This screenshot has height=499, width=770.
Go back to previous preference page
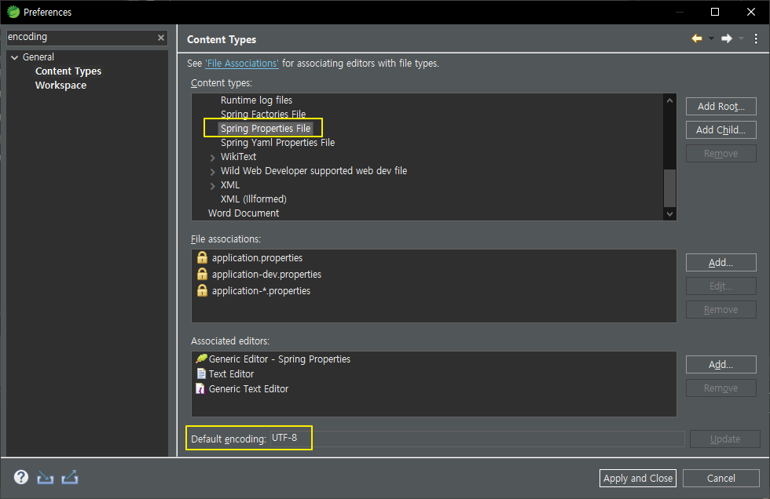pos(696,38)
